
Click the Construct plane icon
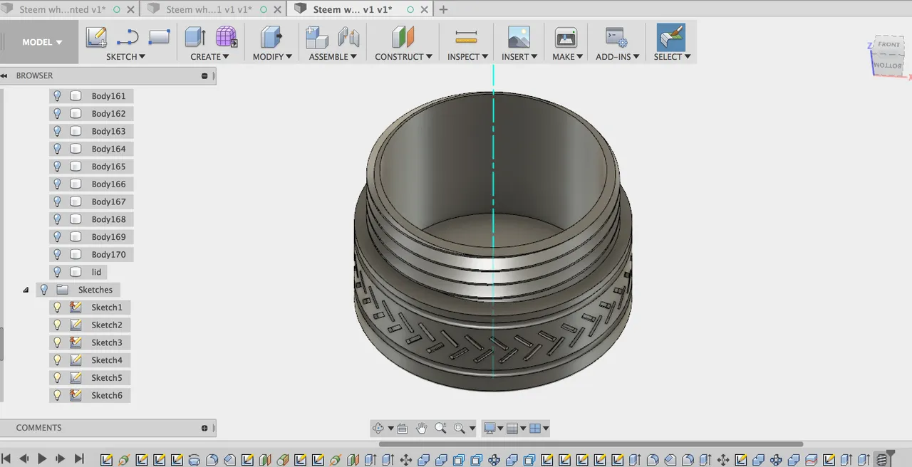(x=403, y=37)
